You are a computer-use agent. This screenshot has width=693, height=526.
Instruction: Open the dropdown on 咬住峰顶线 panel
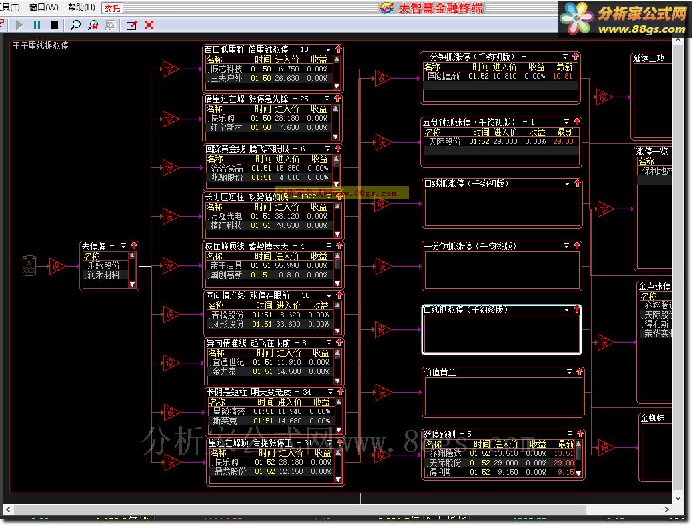pyautogui.click(x=329, y=245)
